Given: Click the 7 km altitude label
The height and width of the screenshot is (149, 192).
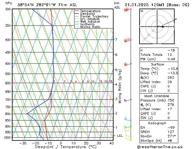Looking at the screenshot, I should pyautogui.click(x=116, y=40).
